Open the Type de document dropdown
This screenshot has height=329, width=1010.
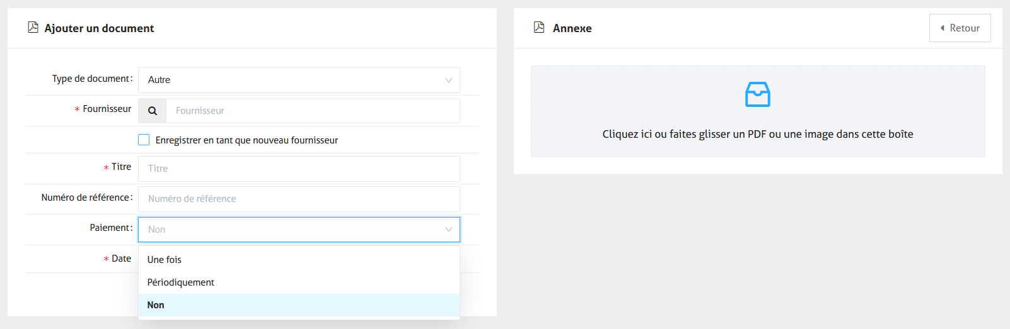298,81
